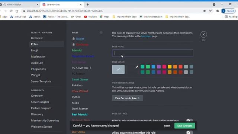Select the Owner role
Image resolution: width=238 pixels, height=134 pixels.
click(80, 39)
